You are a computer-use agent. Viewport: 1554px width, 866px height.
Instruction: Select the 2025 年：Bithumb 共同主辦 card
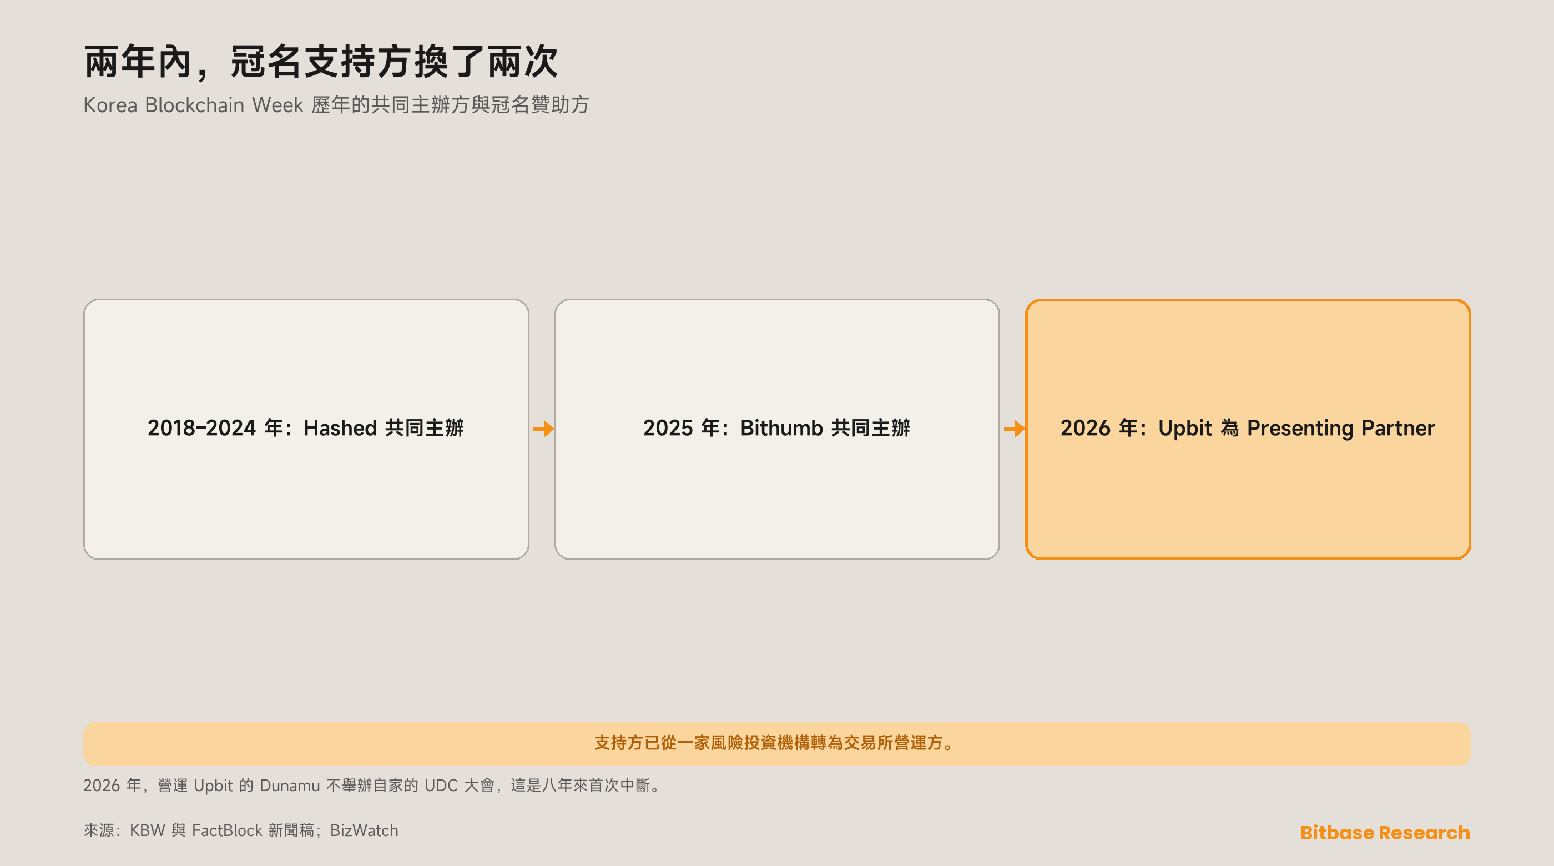[777, 429]
